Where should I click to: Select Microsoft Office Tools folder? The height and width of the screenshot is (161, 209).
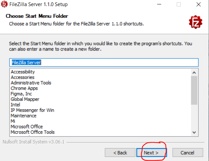point(33,132)
